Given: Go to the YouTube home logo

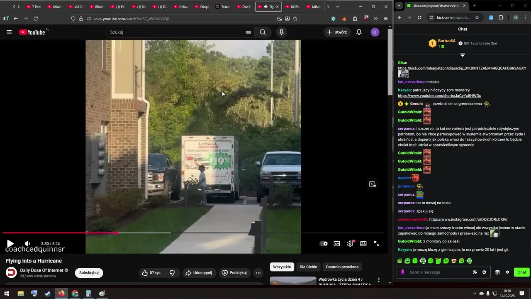Looking at the screenshot, I should tap(33, 32).
